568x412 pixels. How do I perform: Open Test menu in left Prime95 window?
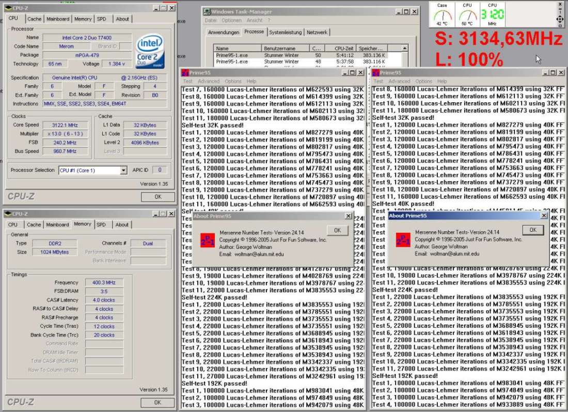click(187, 81)
